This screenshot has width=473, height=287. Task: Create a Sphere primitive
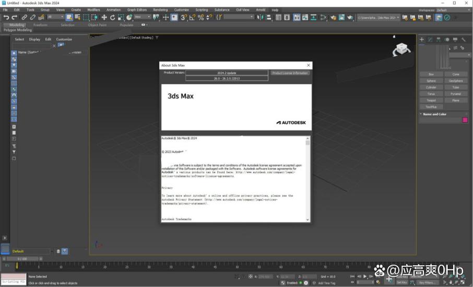[431, 81]
